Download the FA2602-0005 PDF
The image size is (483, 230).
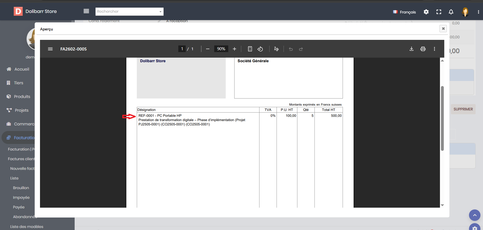click(x=411, y=49)
